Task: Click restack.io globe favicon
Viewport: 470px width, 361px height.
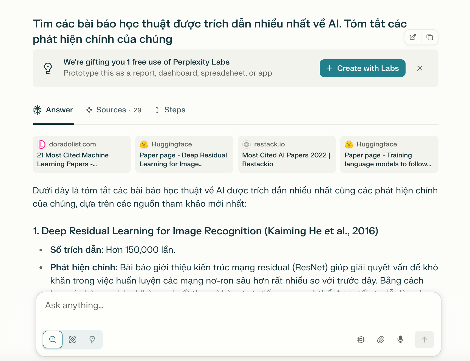Action: pyautogui.click(x=247, y=144)
